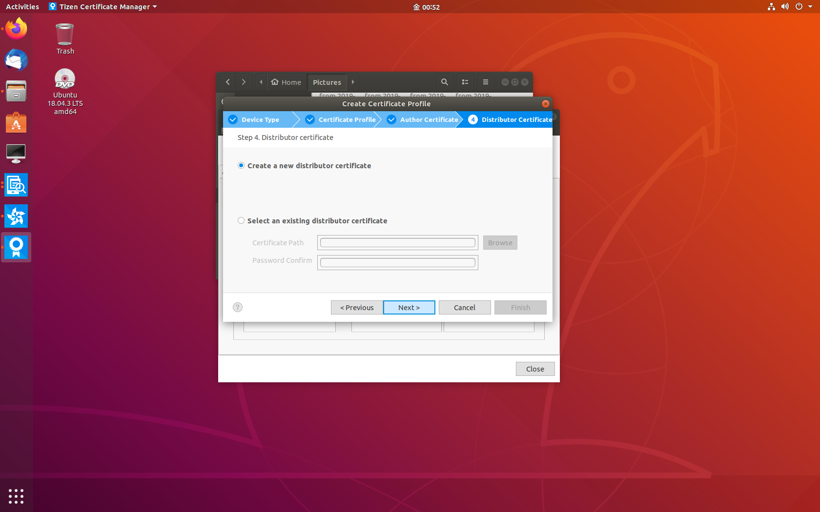
Task: Click the Browse button
Action: pos(500,243)
